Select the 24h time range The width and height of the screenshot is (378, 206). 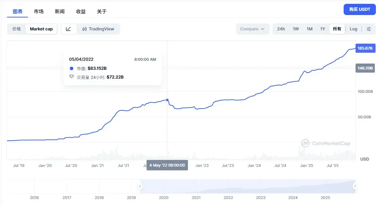[281, 29]
